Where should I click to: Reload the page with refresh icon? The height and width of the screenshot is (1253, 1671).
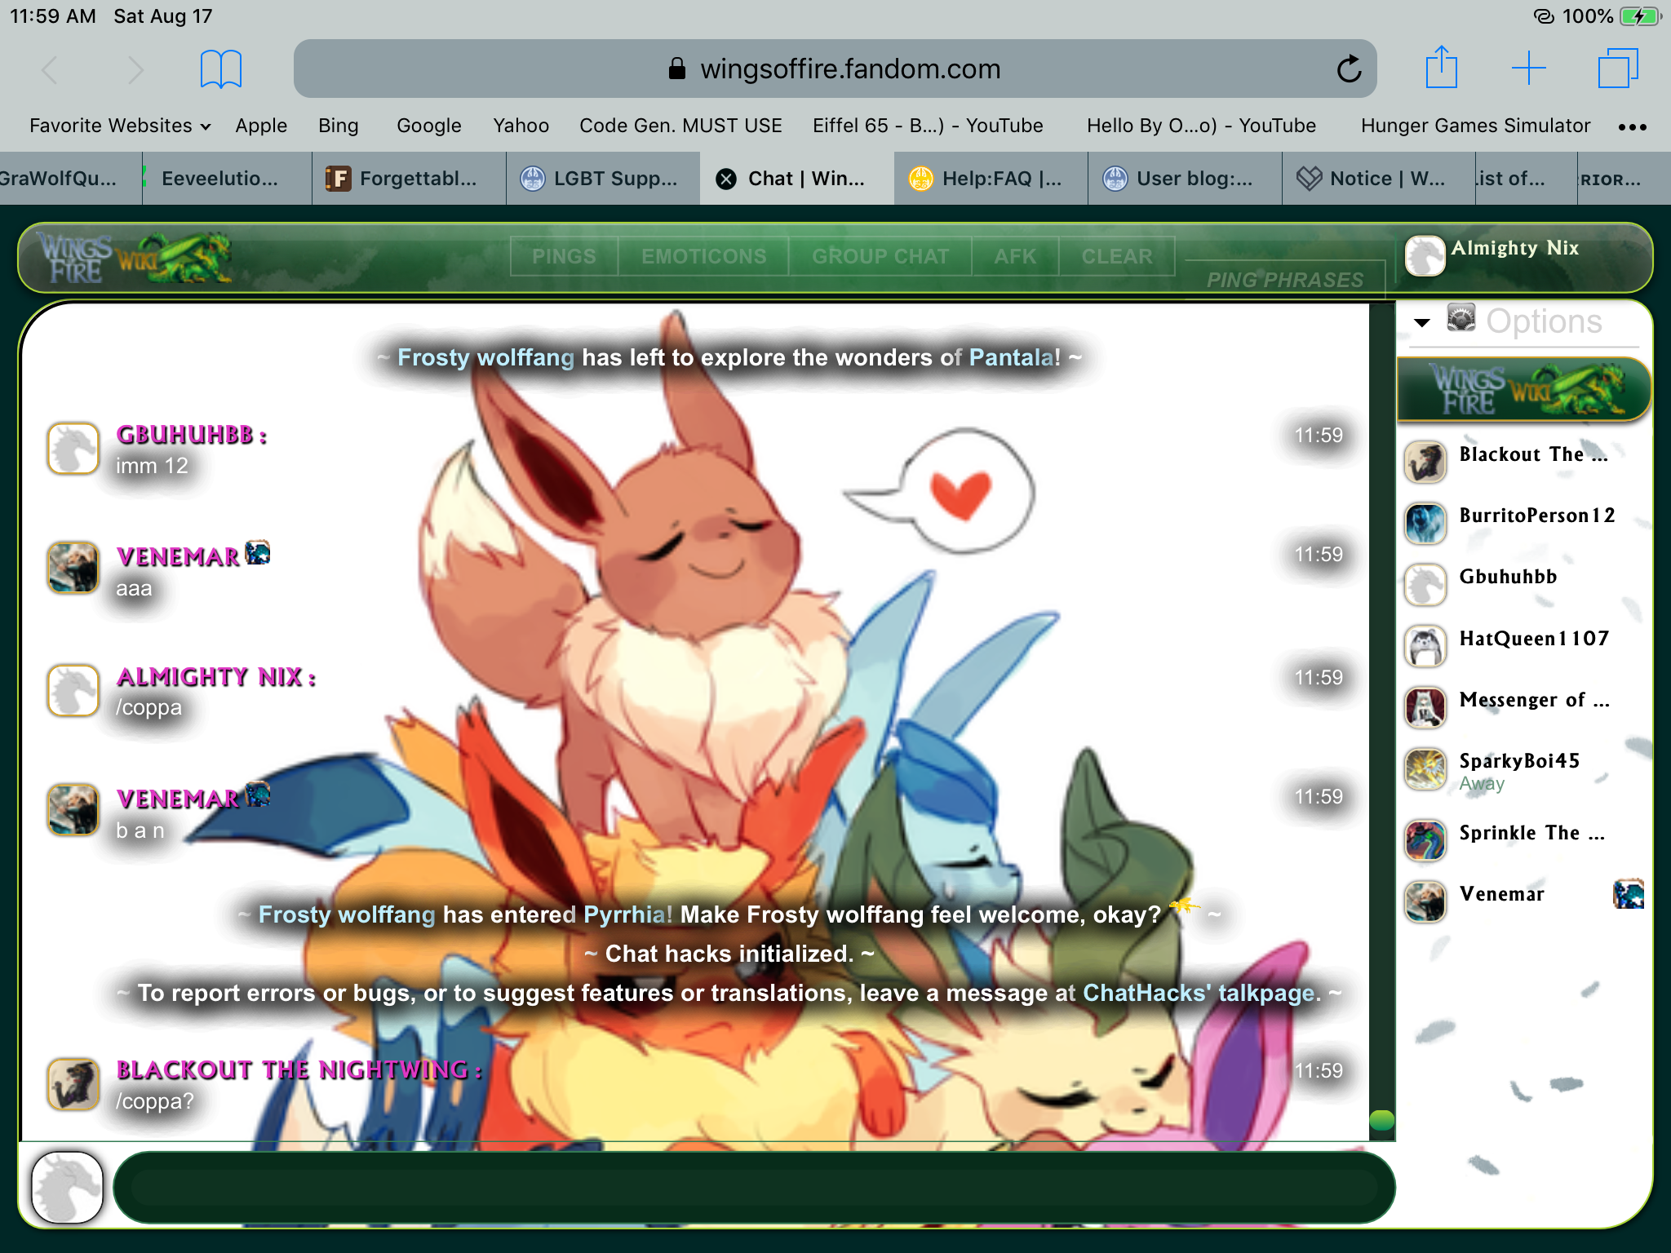pyautogui.click(x=1349, y=69)
